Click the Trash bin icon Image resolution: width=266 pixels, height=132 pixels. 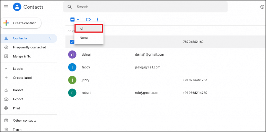pyautogui.click(x=6, y=130)
